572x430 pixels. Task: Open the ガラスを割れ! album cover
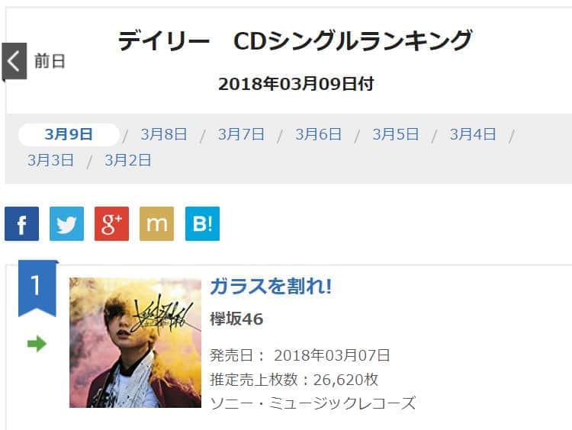coord(135,343)
